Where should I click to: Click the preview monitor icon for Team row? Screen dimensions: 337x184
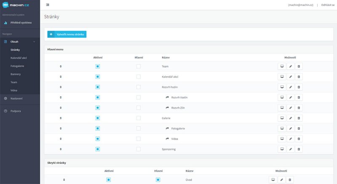tap(282, 66)
